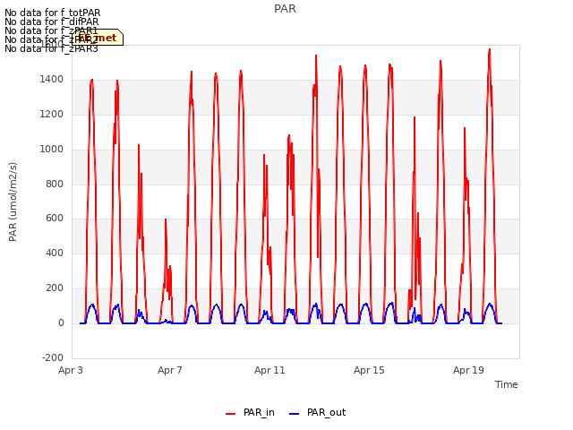Click the red PAR_in legend color marker

click(231, 414)
